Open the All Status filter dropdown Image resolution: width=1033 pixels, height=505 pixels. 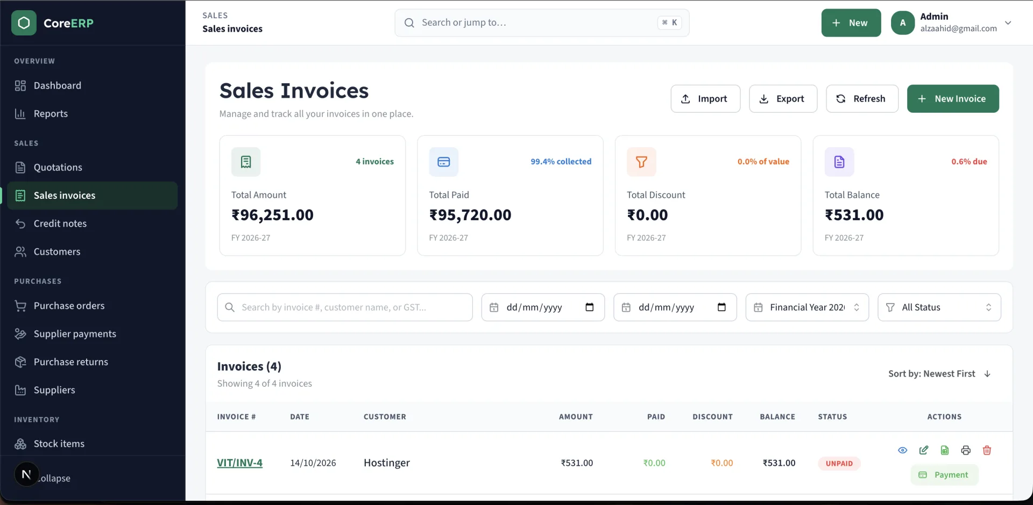(939, 307)
